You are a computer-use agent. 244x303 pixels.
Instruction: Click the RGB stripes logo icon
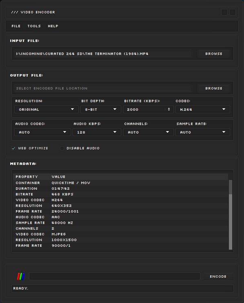point(21,277)
